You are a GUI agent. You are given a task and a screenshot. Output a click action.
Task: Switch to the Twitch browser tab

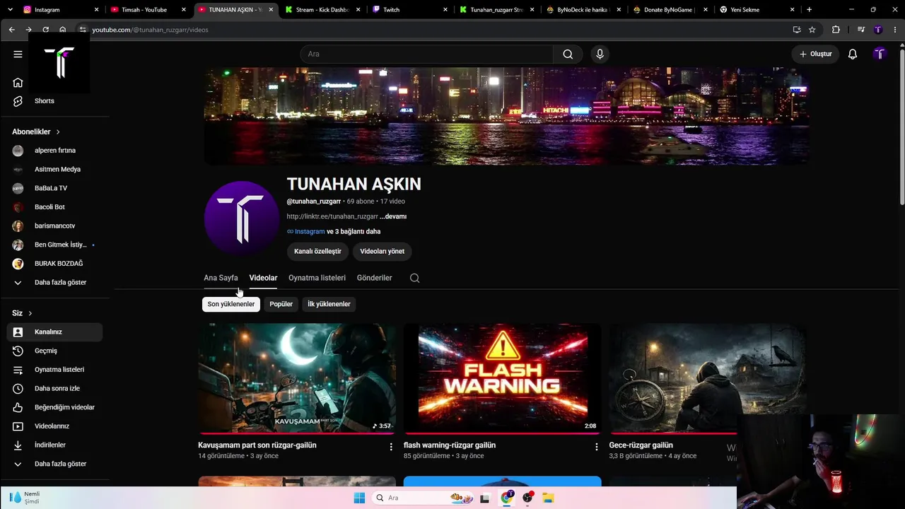(410, 10)
